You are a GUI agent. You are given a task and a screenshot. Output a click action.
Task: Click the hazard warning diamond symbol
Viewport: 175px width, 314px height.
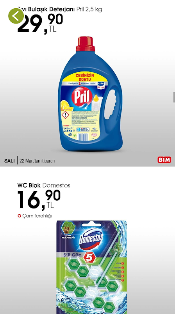point(65,115)
